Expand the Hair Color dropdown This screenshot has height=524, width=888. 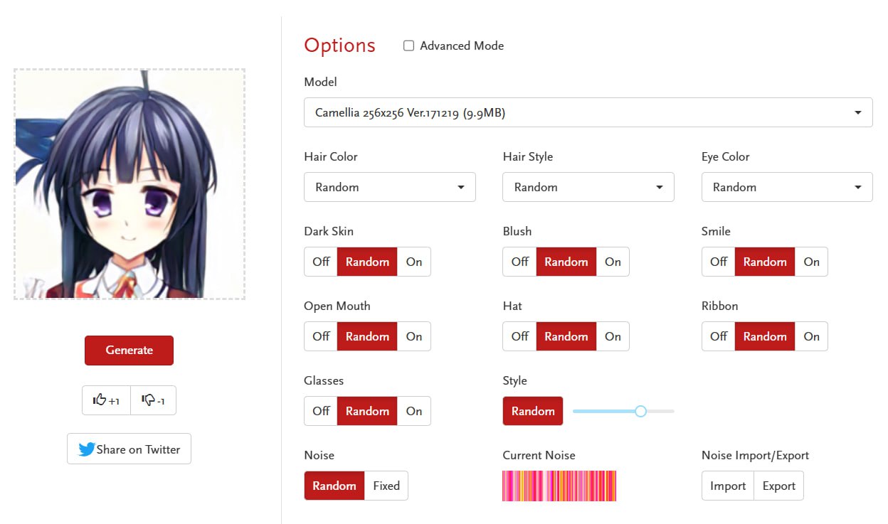[389, 187]
